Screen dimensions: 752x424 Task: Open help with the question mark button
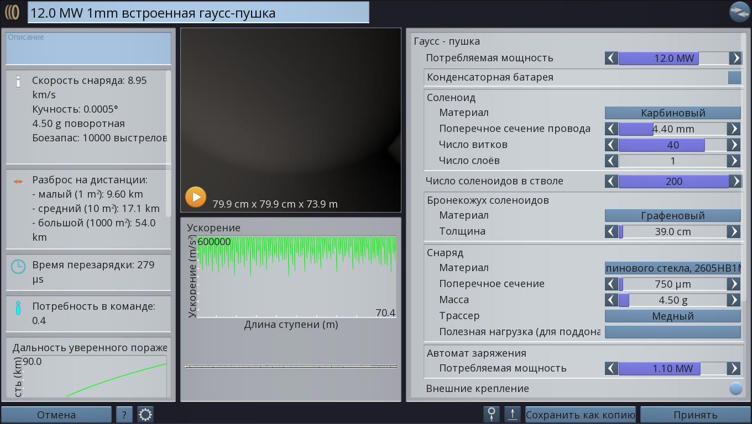[x=124, y=415]
